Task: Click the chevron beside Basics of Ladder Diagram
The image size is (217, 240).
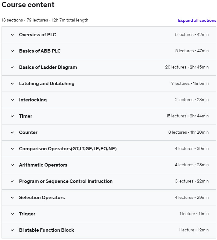Action: [x=12, y=67]
